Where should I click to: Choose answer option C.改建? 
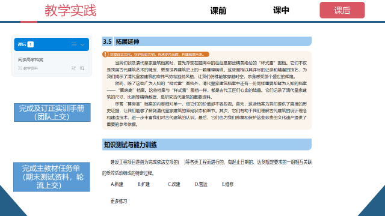(174, 184)
